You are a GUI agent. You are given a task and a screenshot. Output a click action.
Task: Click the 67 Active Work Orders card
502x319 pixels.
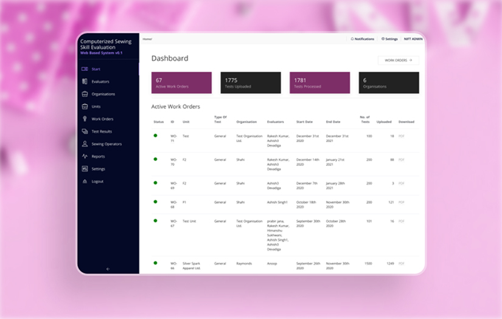click(x=181, y=83)
